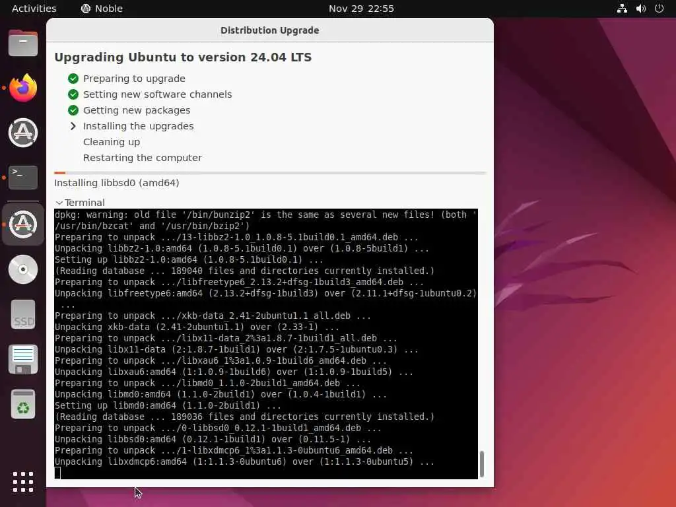Click terminal line 'Unpacking libxdmcp6:amd64'

pyautogui.click(x=244, y=461)
